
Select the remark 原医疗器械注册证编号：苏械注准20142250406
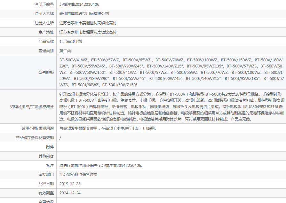click(x=101, y=166)
